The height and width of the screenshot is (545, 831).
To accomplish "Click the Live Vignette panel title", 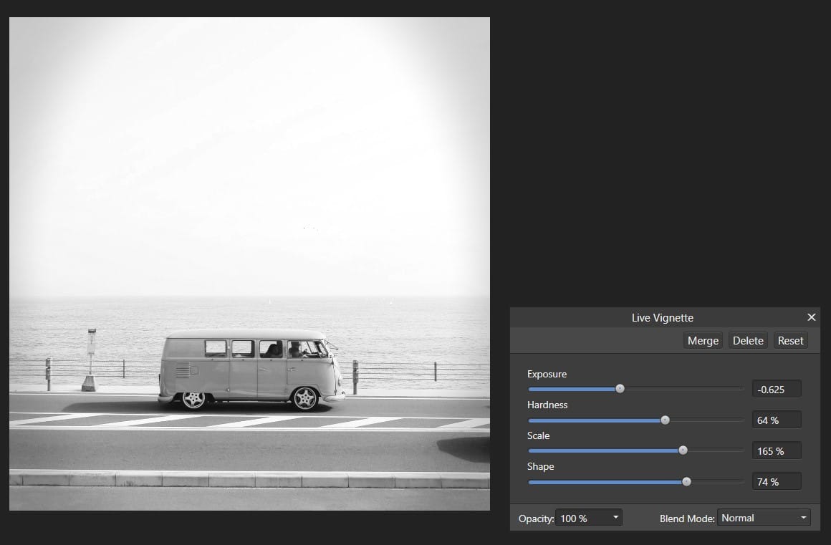I will 663,317.
